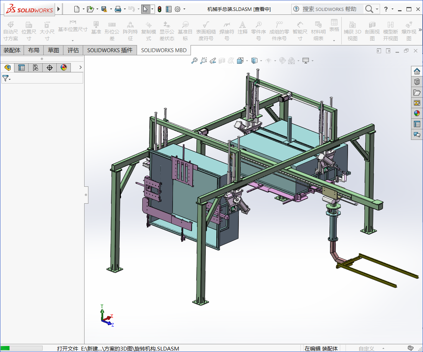Open the feature tree filter dropdown
The image size is (423, 352).
(6, 78)
